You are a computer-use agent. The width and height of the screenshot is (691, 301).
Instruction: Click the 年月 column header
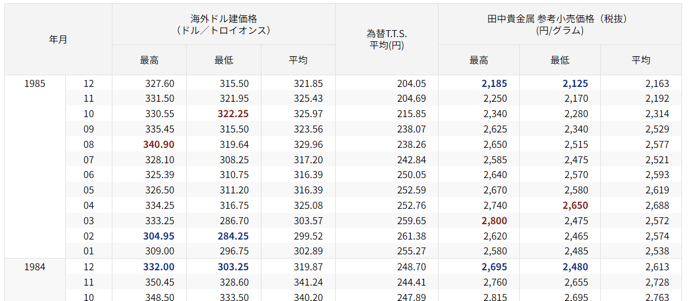58,40
